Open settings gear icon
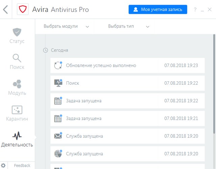This screenshot has height=169, width=216. pyautogui.click(x=3, y=166)
